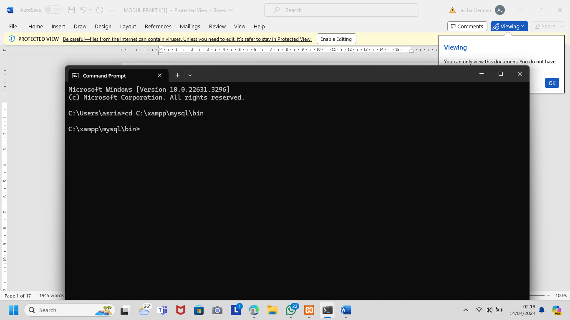The image size is (570, 320).
Task: Open McAfee from taskbar
Action: pyautogui.click(x=180, y=310)
